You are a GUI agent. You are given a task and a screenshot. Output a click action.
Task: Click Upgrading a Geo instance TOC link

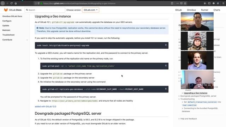pyautogui.click(x=195, y=93)
